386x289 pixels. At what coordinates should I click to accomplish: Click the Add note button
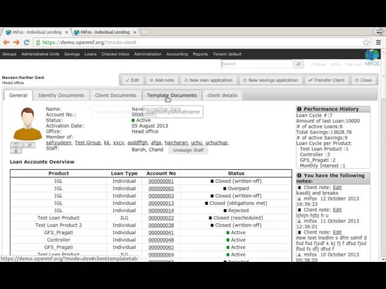[x=162, y=80]
